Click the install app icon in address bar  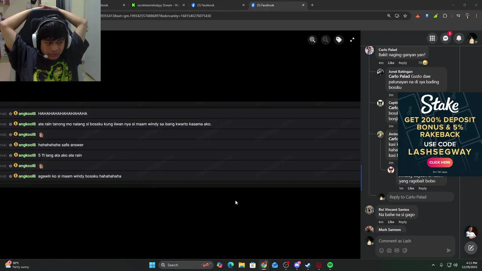pos(397,16)
